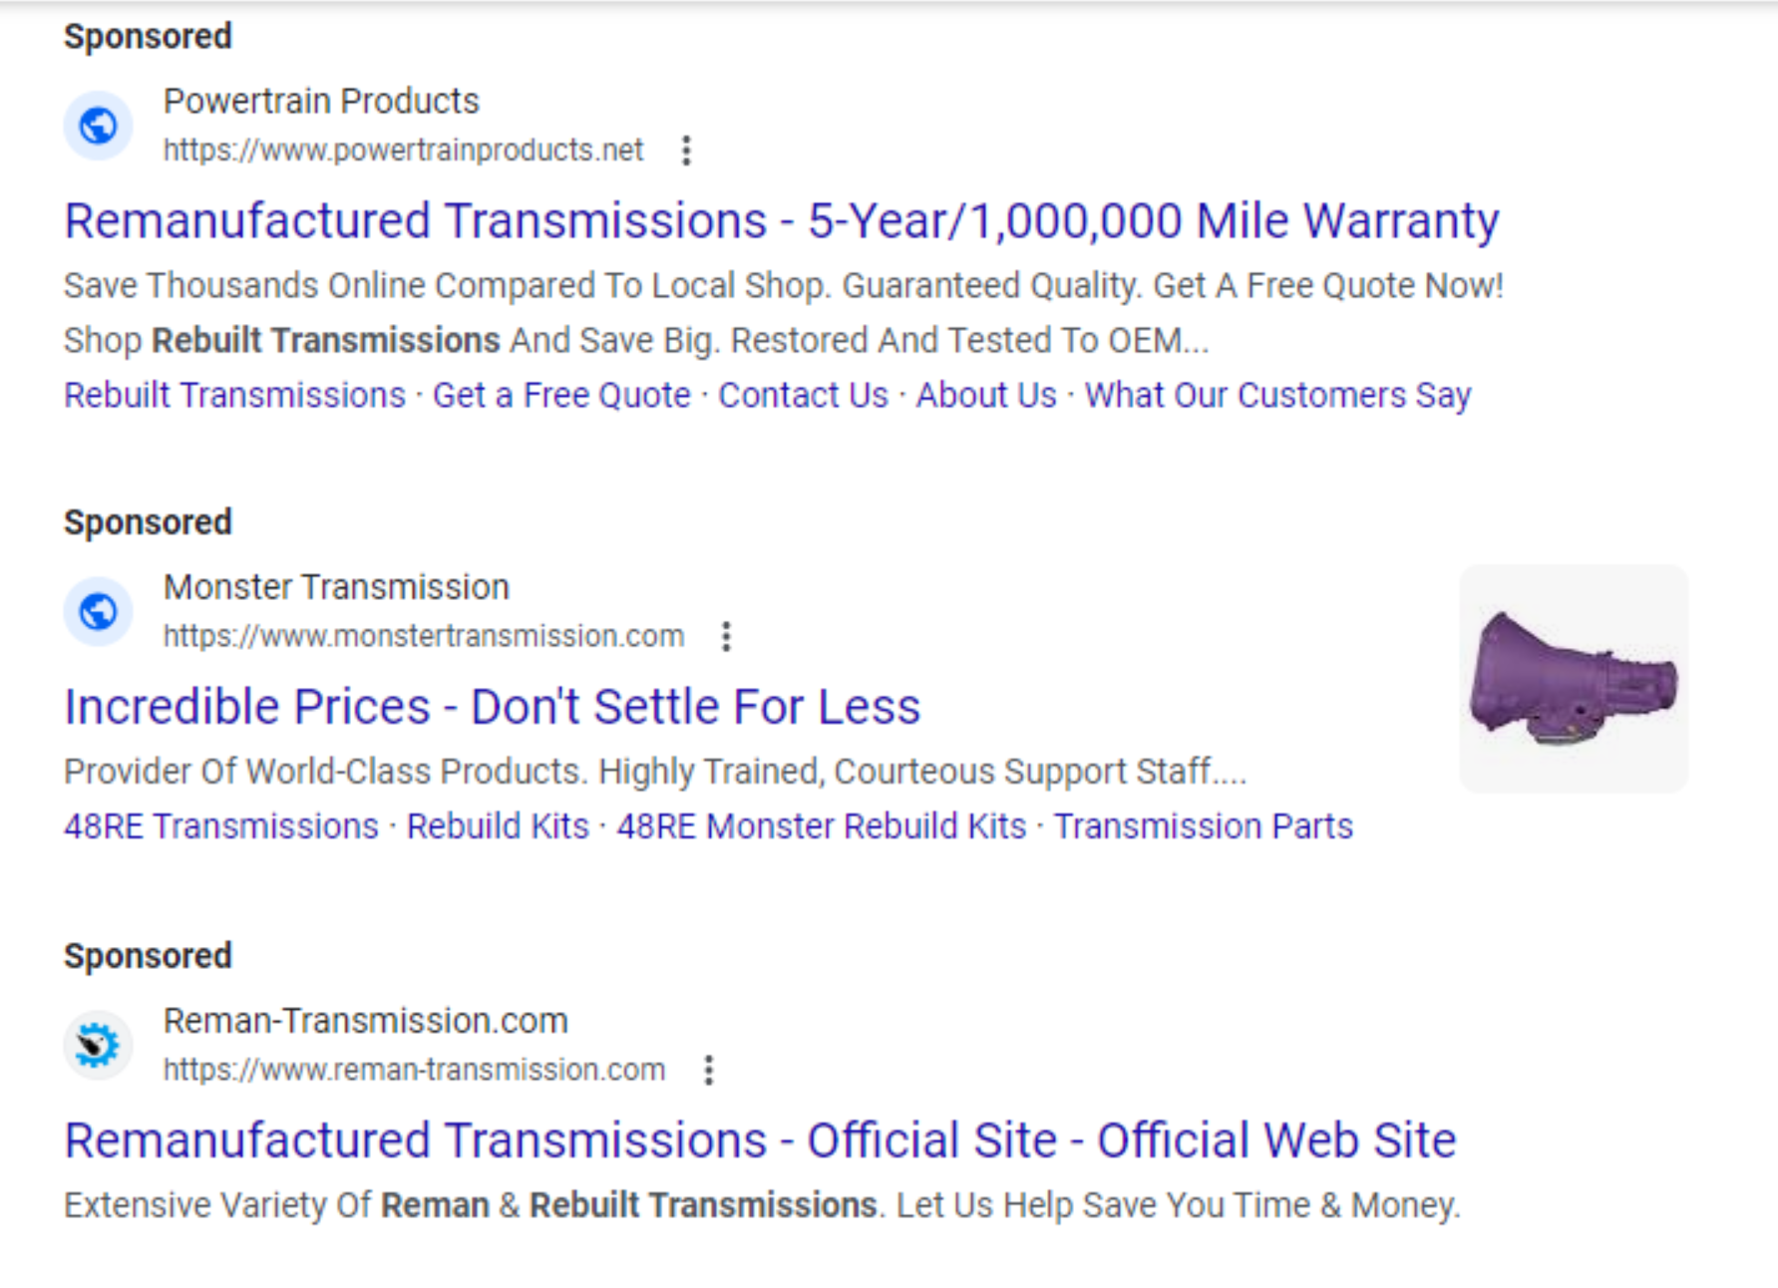Go to the Transmission Parts sitelink
This screenshot has width=1778, height=1288.
pyautogui.click(x=1203, y=826)
